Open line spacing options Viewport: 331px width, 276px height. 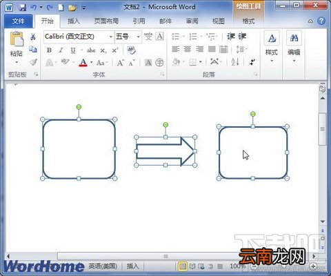click(x=241, y=49)
